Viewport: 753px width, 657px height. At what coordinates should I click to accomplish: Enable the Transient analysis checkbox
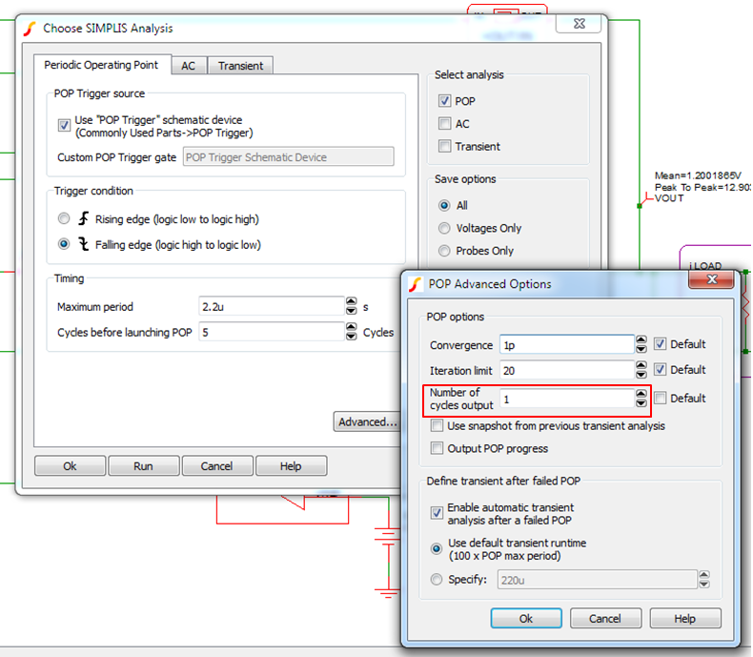(445, 146)
